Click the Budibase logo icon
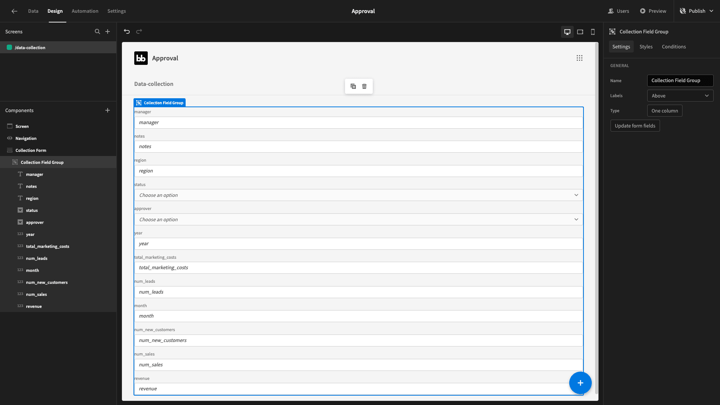 click(141, 58)
